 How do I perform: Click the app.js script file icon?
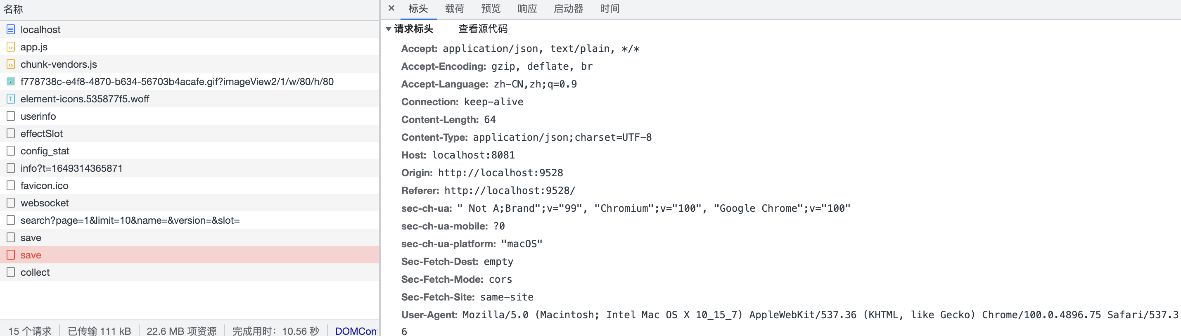11,47
